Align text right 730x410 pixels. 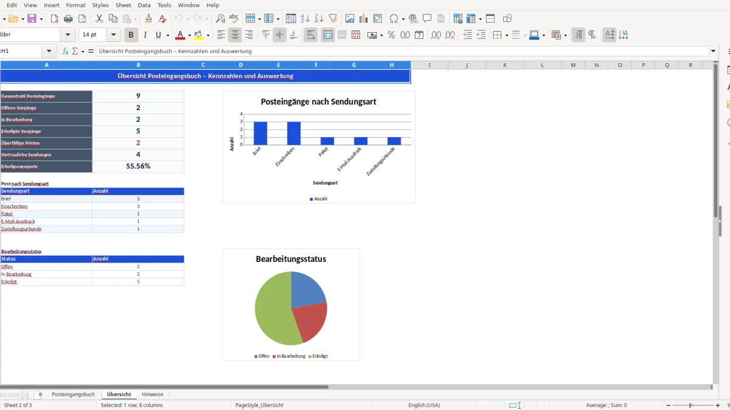(x=249, y=35)
